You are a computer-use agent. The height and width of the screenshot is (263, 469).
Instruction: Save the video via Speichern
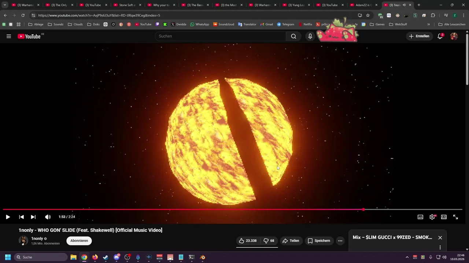319,241
